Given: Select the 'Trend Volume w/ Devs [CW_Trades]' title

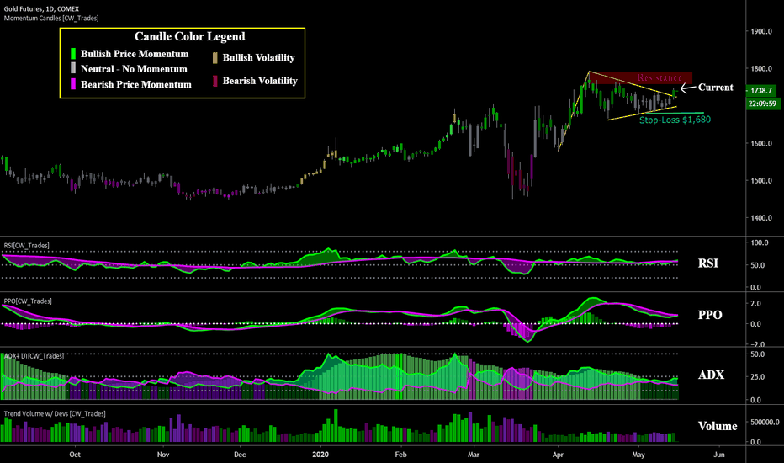Looking at the screenshot, I should 55,413.
